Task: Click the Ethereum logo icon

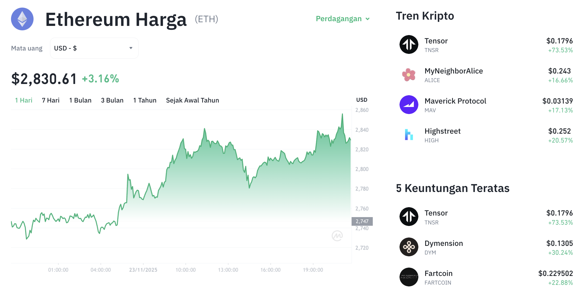Action: [x=22, y=19]
